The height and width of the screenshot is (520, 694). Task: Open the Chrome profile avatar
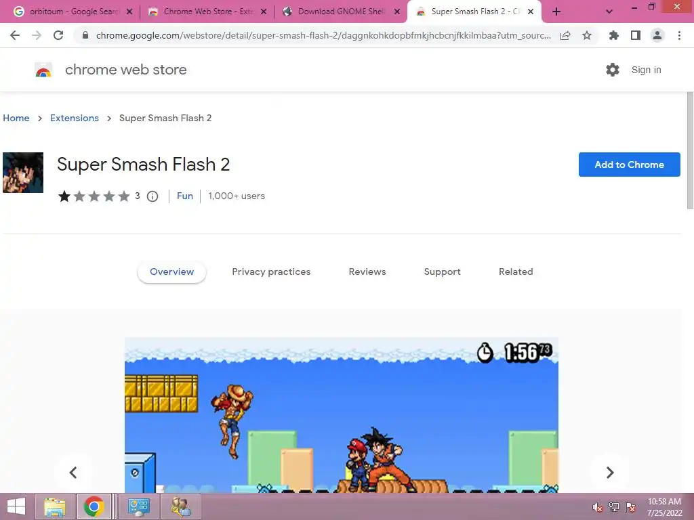click(x=657, y=35)
